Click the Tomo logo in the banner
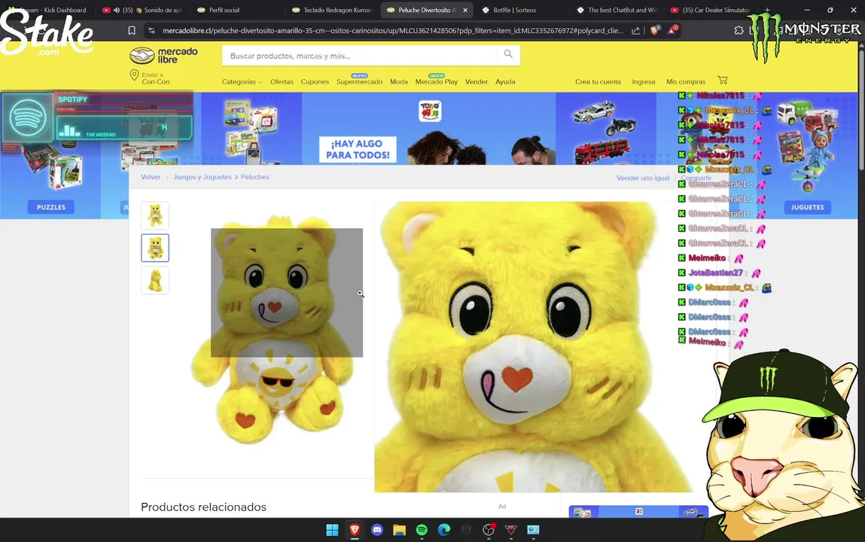 (x=430, y=111)
